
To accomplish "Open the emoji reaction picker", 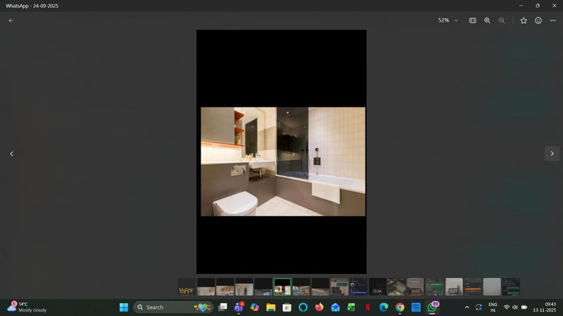I will point(538,20).
